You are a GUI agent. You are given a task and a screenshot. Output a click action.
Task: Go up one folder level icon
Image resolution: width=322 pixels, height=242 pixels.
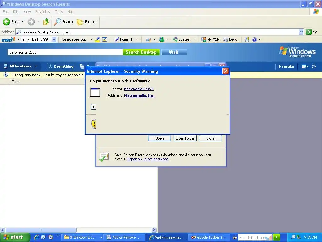(x=46, y=22)
